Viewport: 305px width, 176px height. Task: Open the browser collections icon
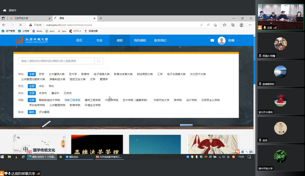(233, 25)
